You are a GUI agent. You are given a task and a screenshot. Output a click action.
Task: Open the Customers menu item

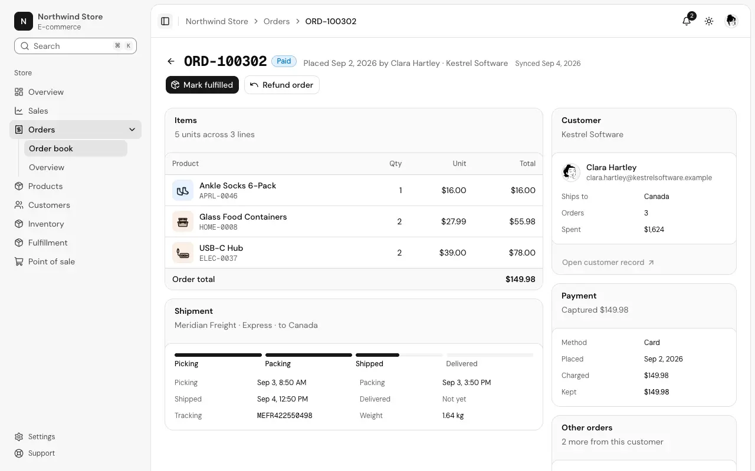point(75,205)
